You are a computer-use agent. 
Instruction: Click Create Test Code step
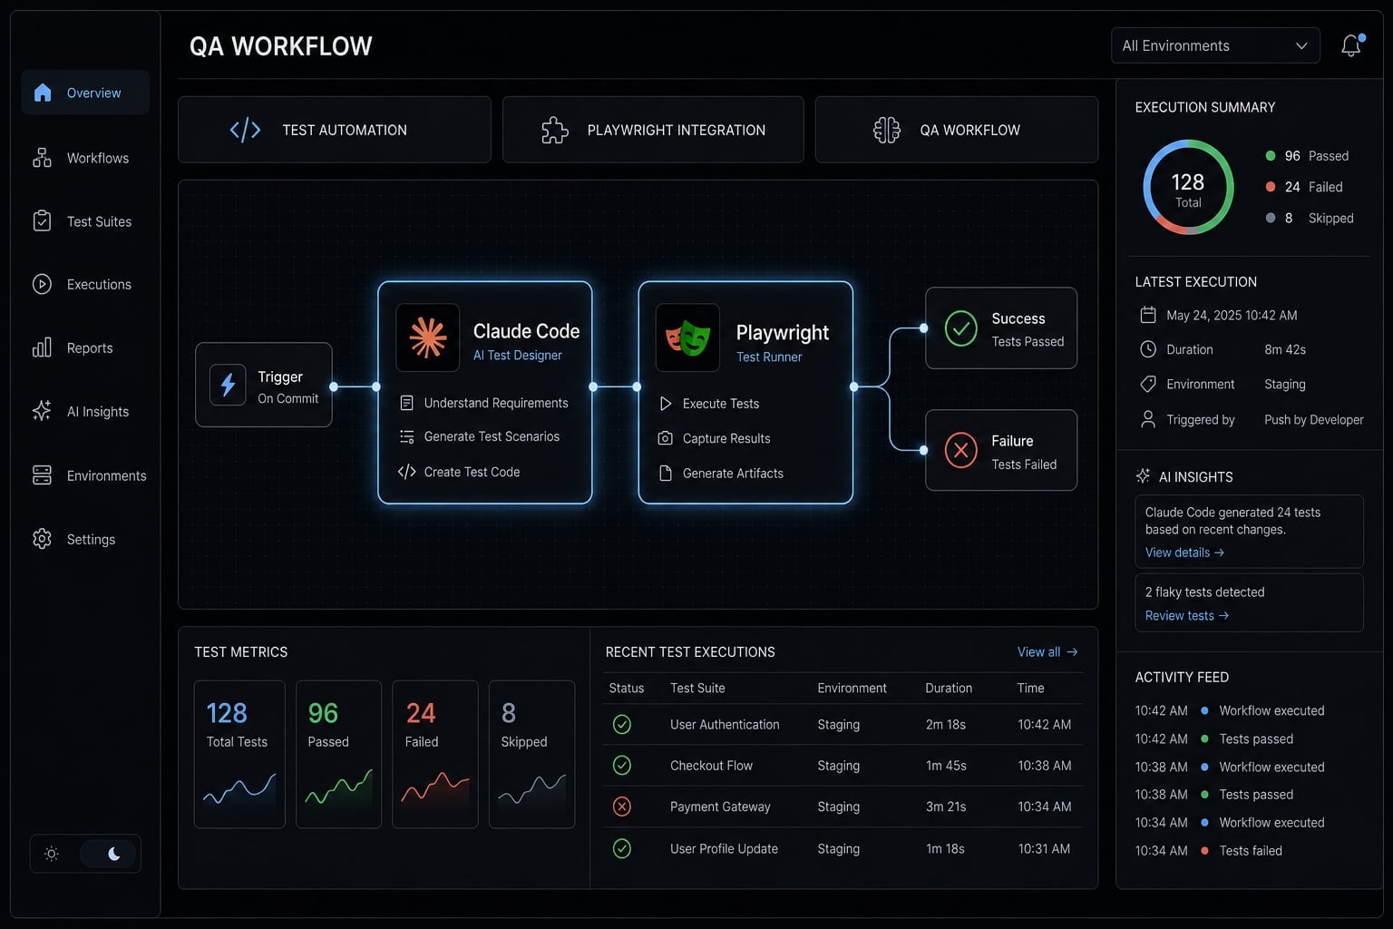point(459,472)
